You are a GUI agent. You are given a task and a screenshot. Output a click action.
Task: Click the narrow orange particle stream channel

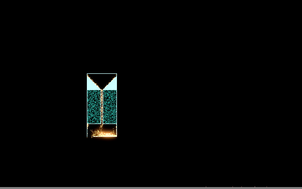coord(102,107)
